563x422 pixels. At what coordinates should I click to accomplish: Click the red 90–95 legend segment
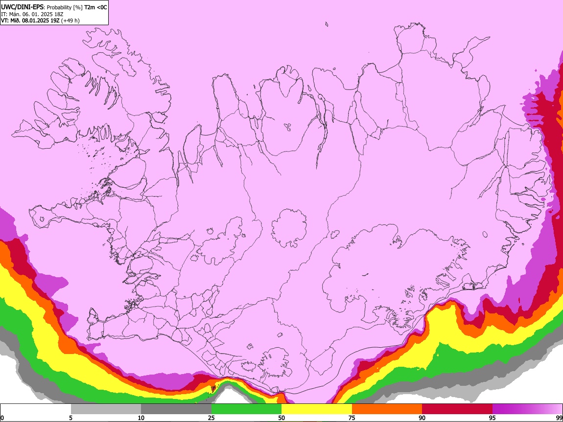[x=457, y=409]
